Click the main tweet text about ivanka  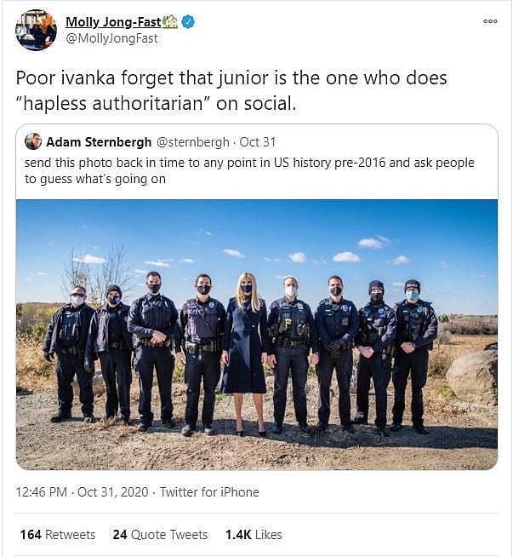(231, 90)
